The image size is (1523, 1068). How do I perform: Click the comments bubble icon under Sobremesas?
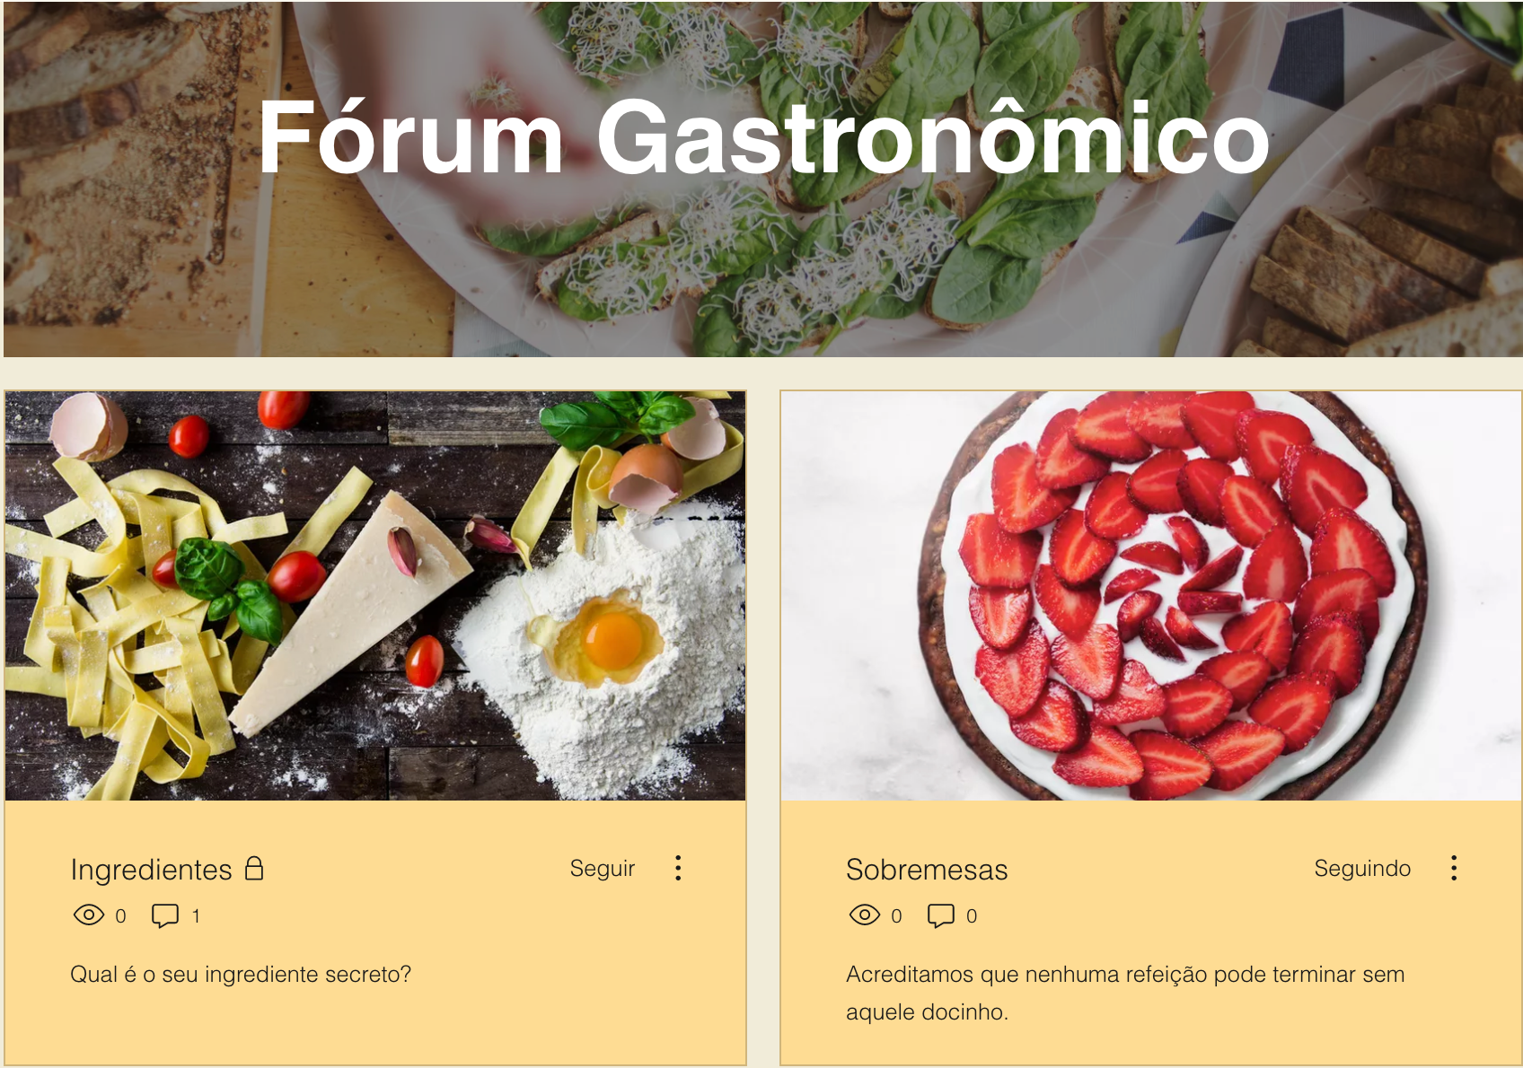click(x=941, y=916)
